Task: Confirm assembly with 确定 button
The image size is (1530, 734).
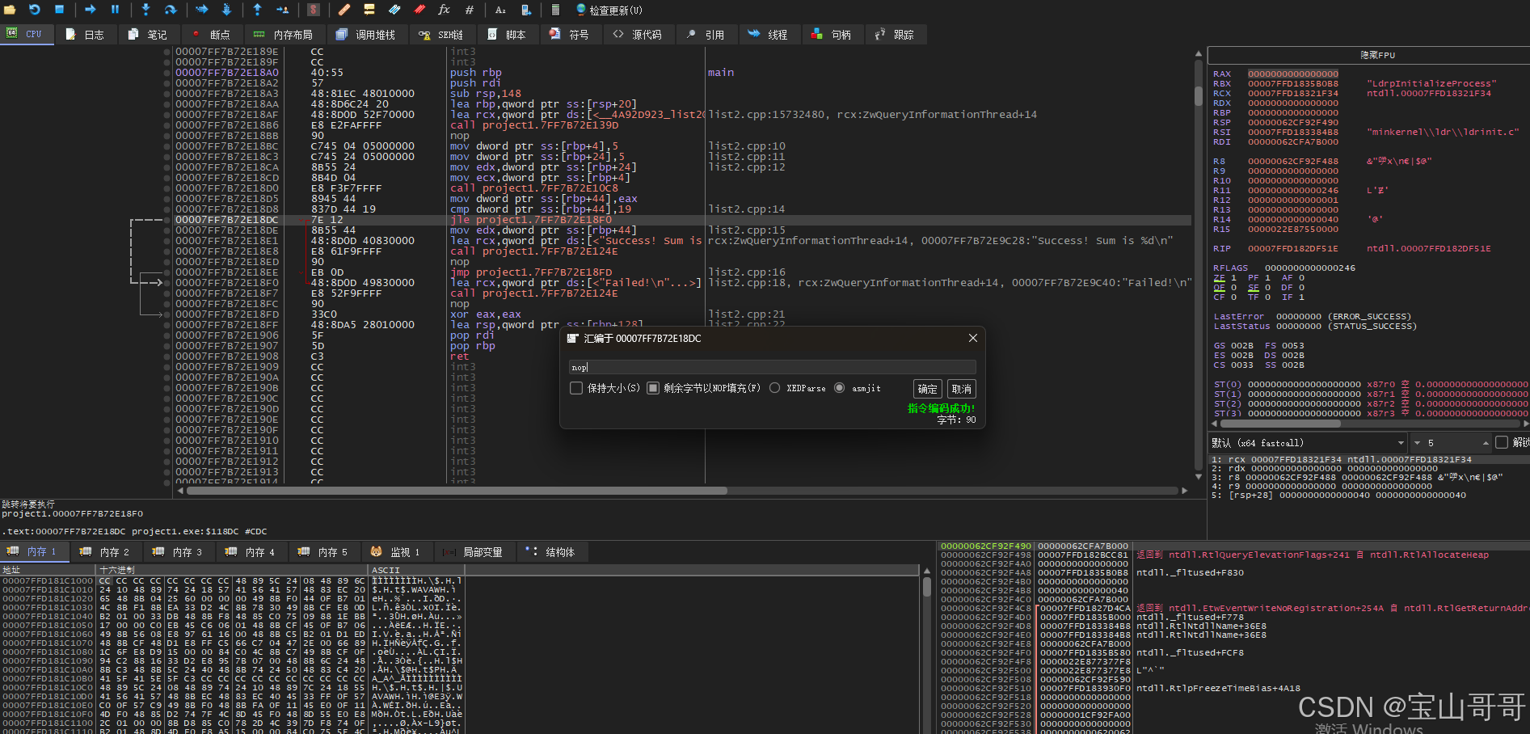Action: point(927,389)
